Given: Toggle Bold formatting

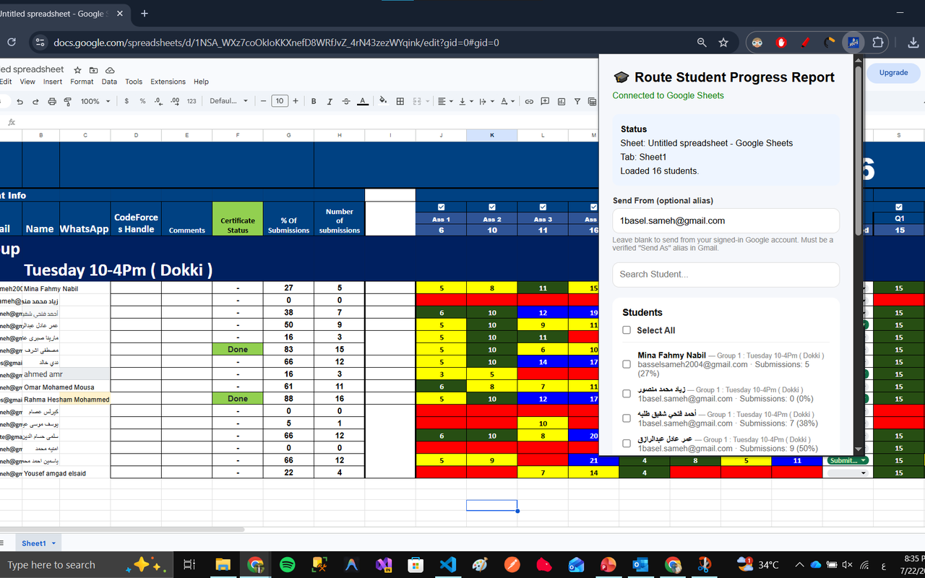Looking at the screenshot, I should 314,101.
